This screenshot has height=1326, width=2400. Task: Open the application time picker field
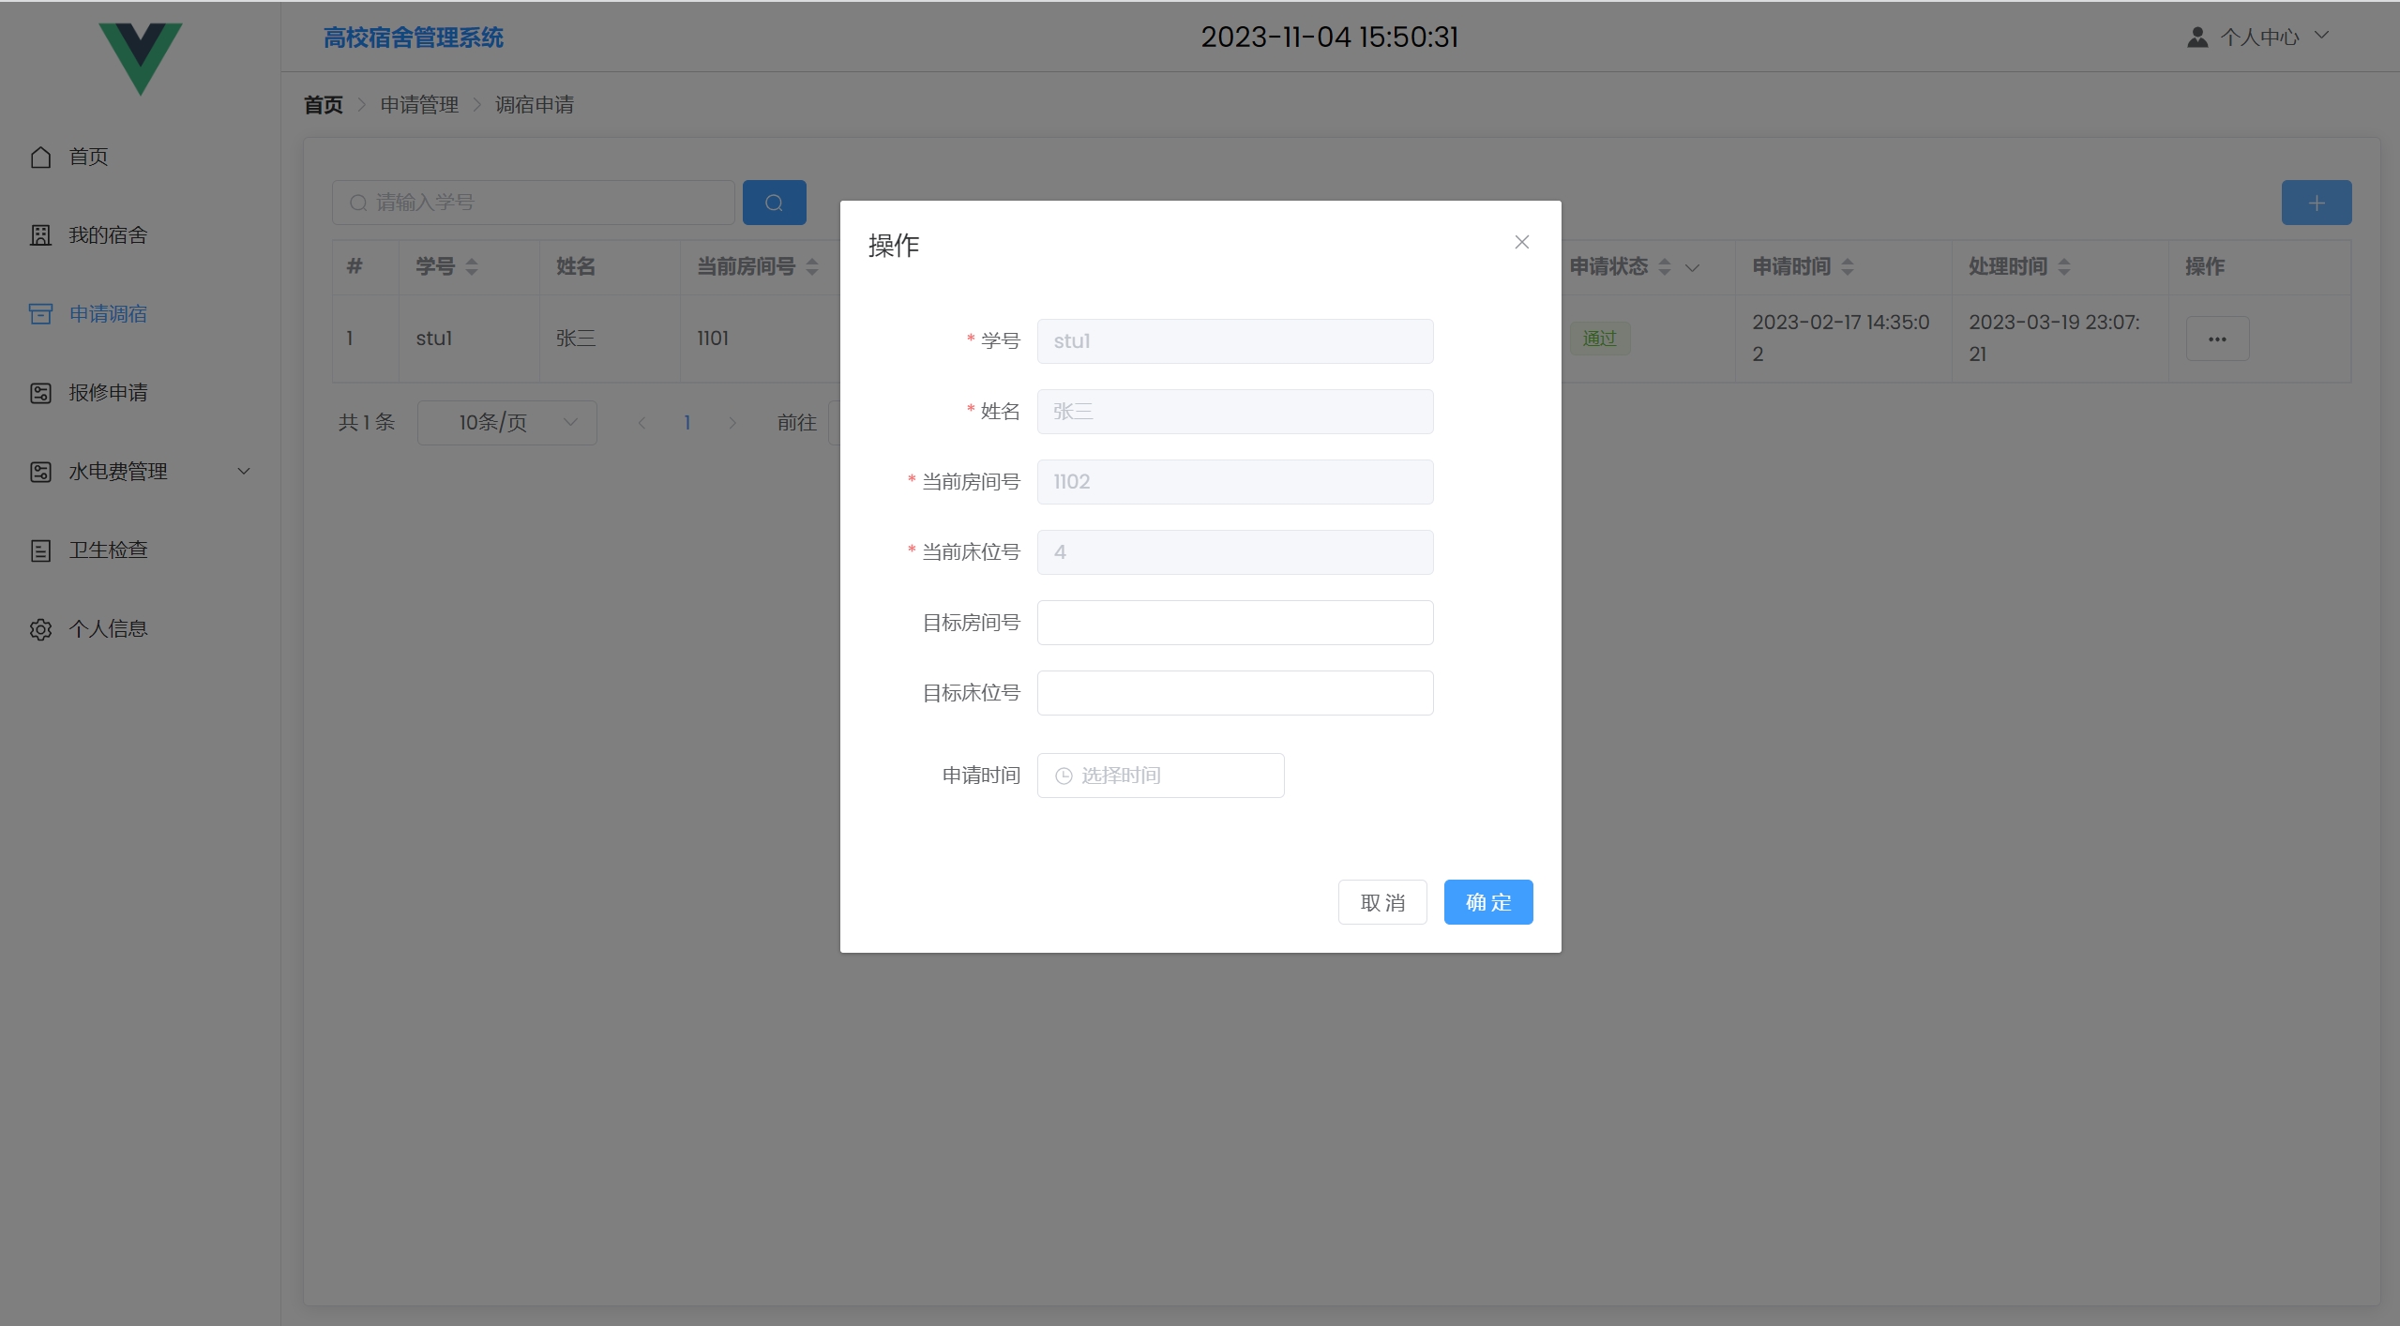click(1160, 776)
